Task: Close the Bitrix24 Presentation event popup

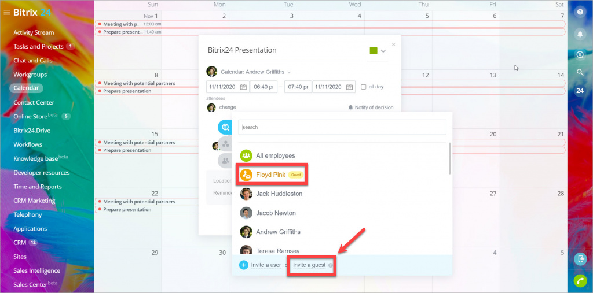Action: (393, 44)
